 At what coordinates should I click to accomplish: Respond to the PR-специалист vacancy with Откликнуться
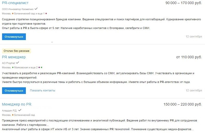tap(14, 37)
